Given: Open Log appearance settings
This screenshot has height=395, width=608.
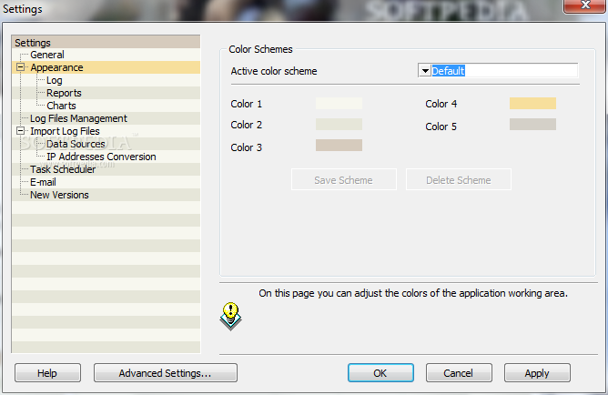Looking at the screenshot, I should tap(55, 80).
